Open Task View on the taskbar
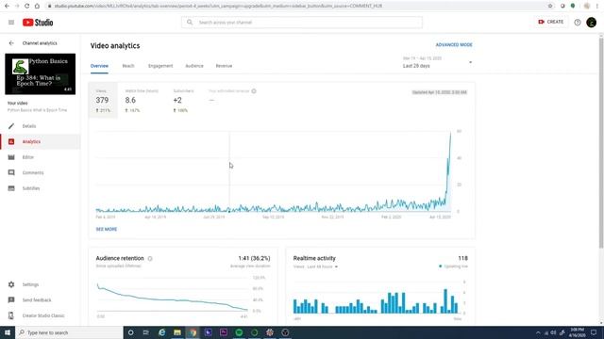The image size is (604, 339). tap(146, 332)
